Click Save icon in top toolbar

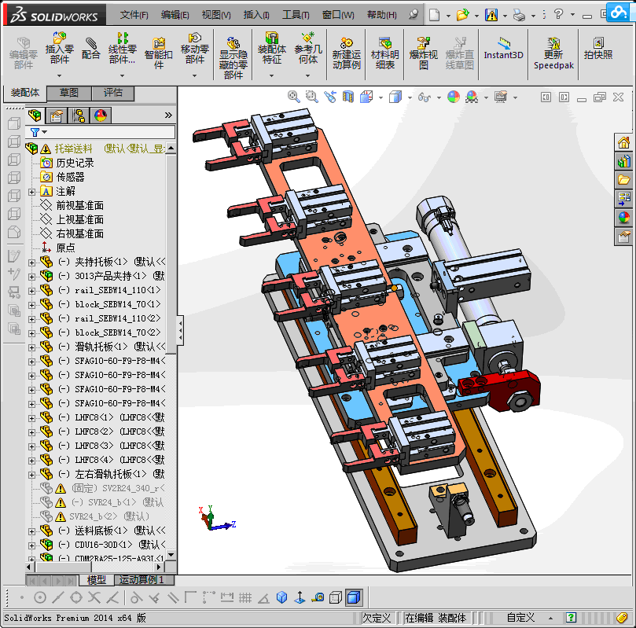click(x=491, y=16)
